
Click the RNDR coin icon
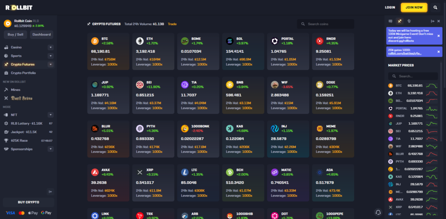(x=319, y=41)
